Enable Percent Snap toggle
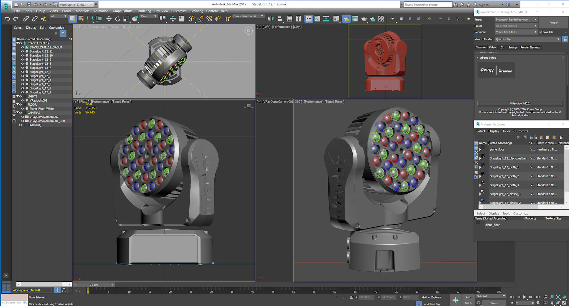Viewport: 569px width, 306px height. point(208,19)
